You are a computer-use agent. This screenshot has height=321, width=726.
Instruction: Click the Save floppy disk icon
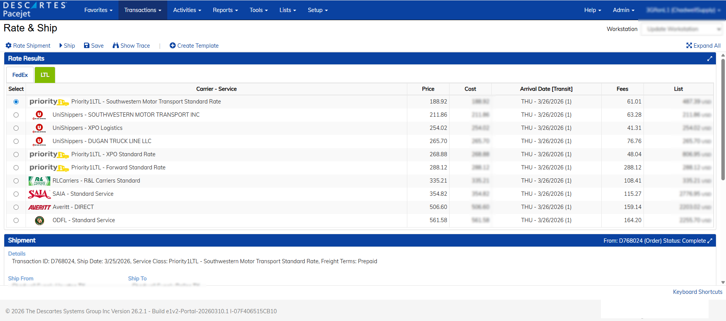(87, 45)
